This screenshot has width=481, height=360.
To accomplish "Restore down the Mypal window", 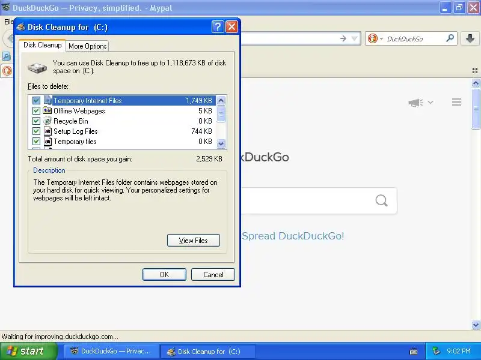I will click(459, 8).
